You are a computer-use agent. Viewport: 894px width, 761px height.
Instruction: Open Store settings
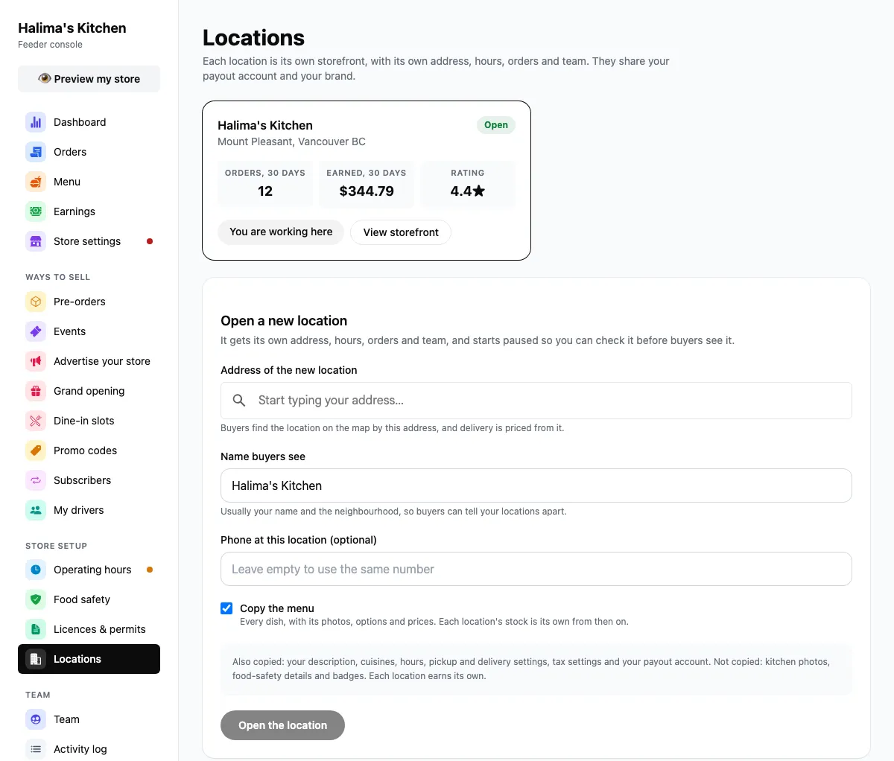(x=89, y=241)
